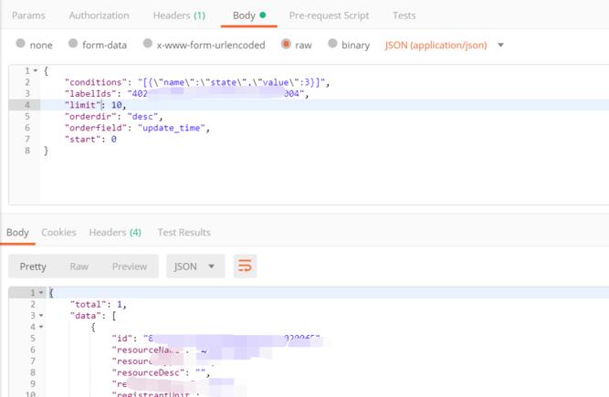Collapse the response data array fold arrow
This screenshot has height=397, width=609.
pyautogui.click(x=41, y=316)
